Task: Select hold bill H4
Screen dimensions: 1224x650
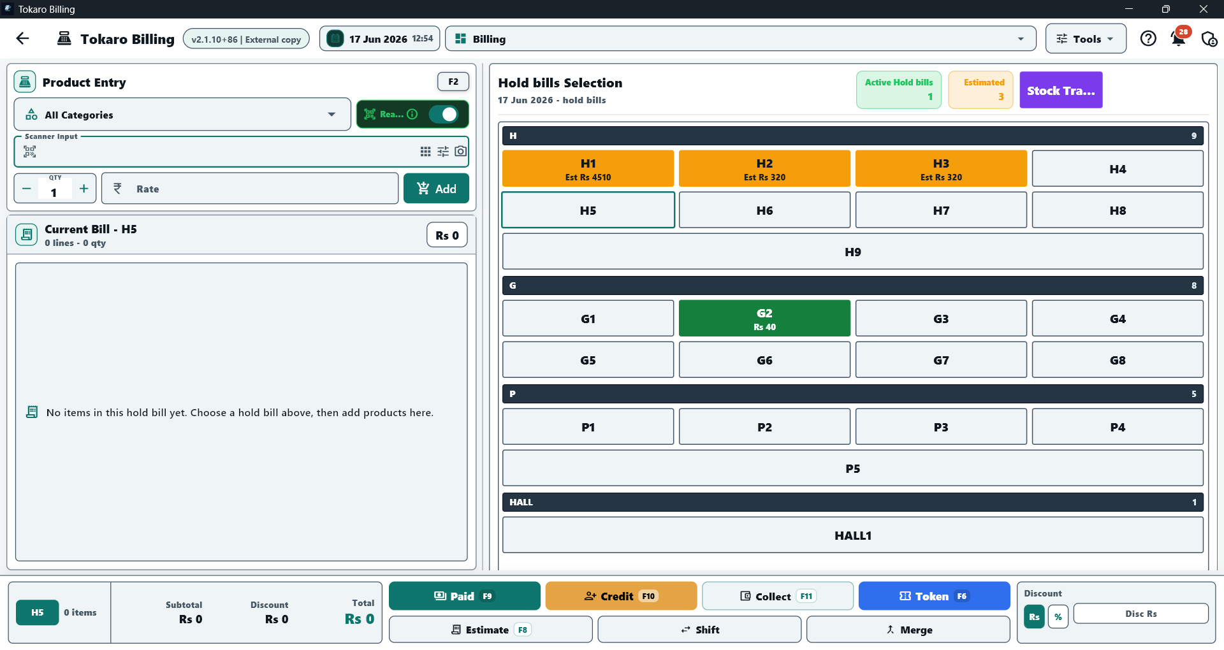Action: click(x=1118, y=169)
